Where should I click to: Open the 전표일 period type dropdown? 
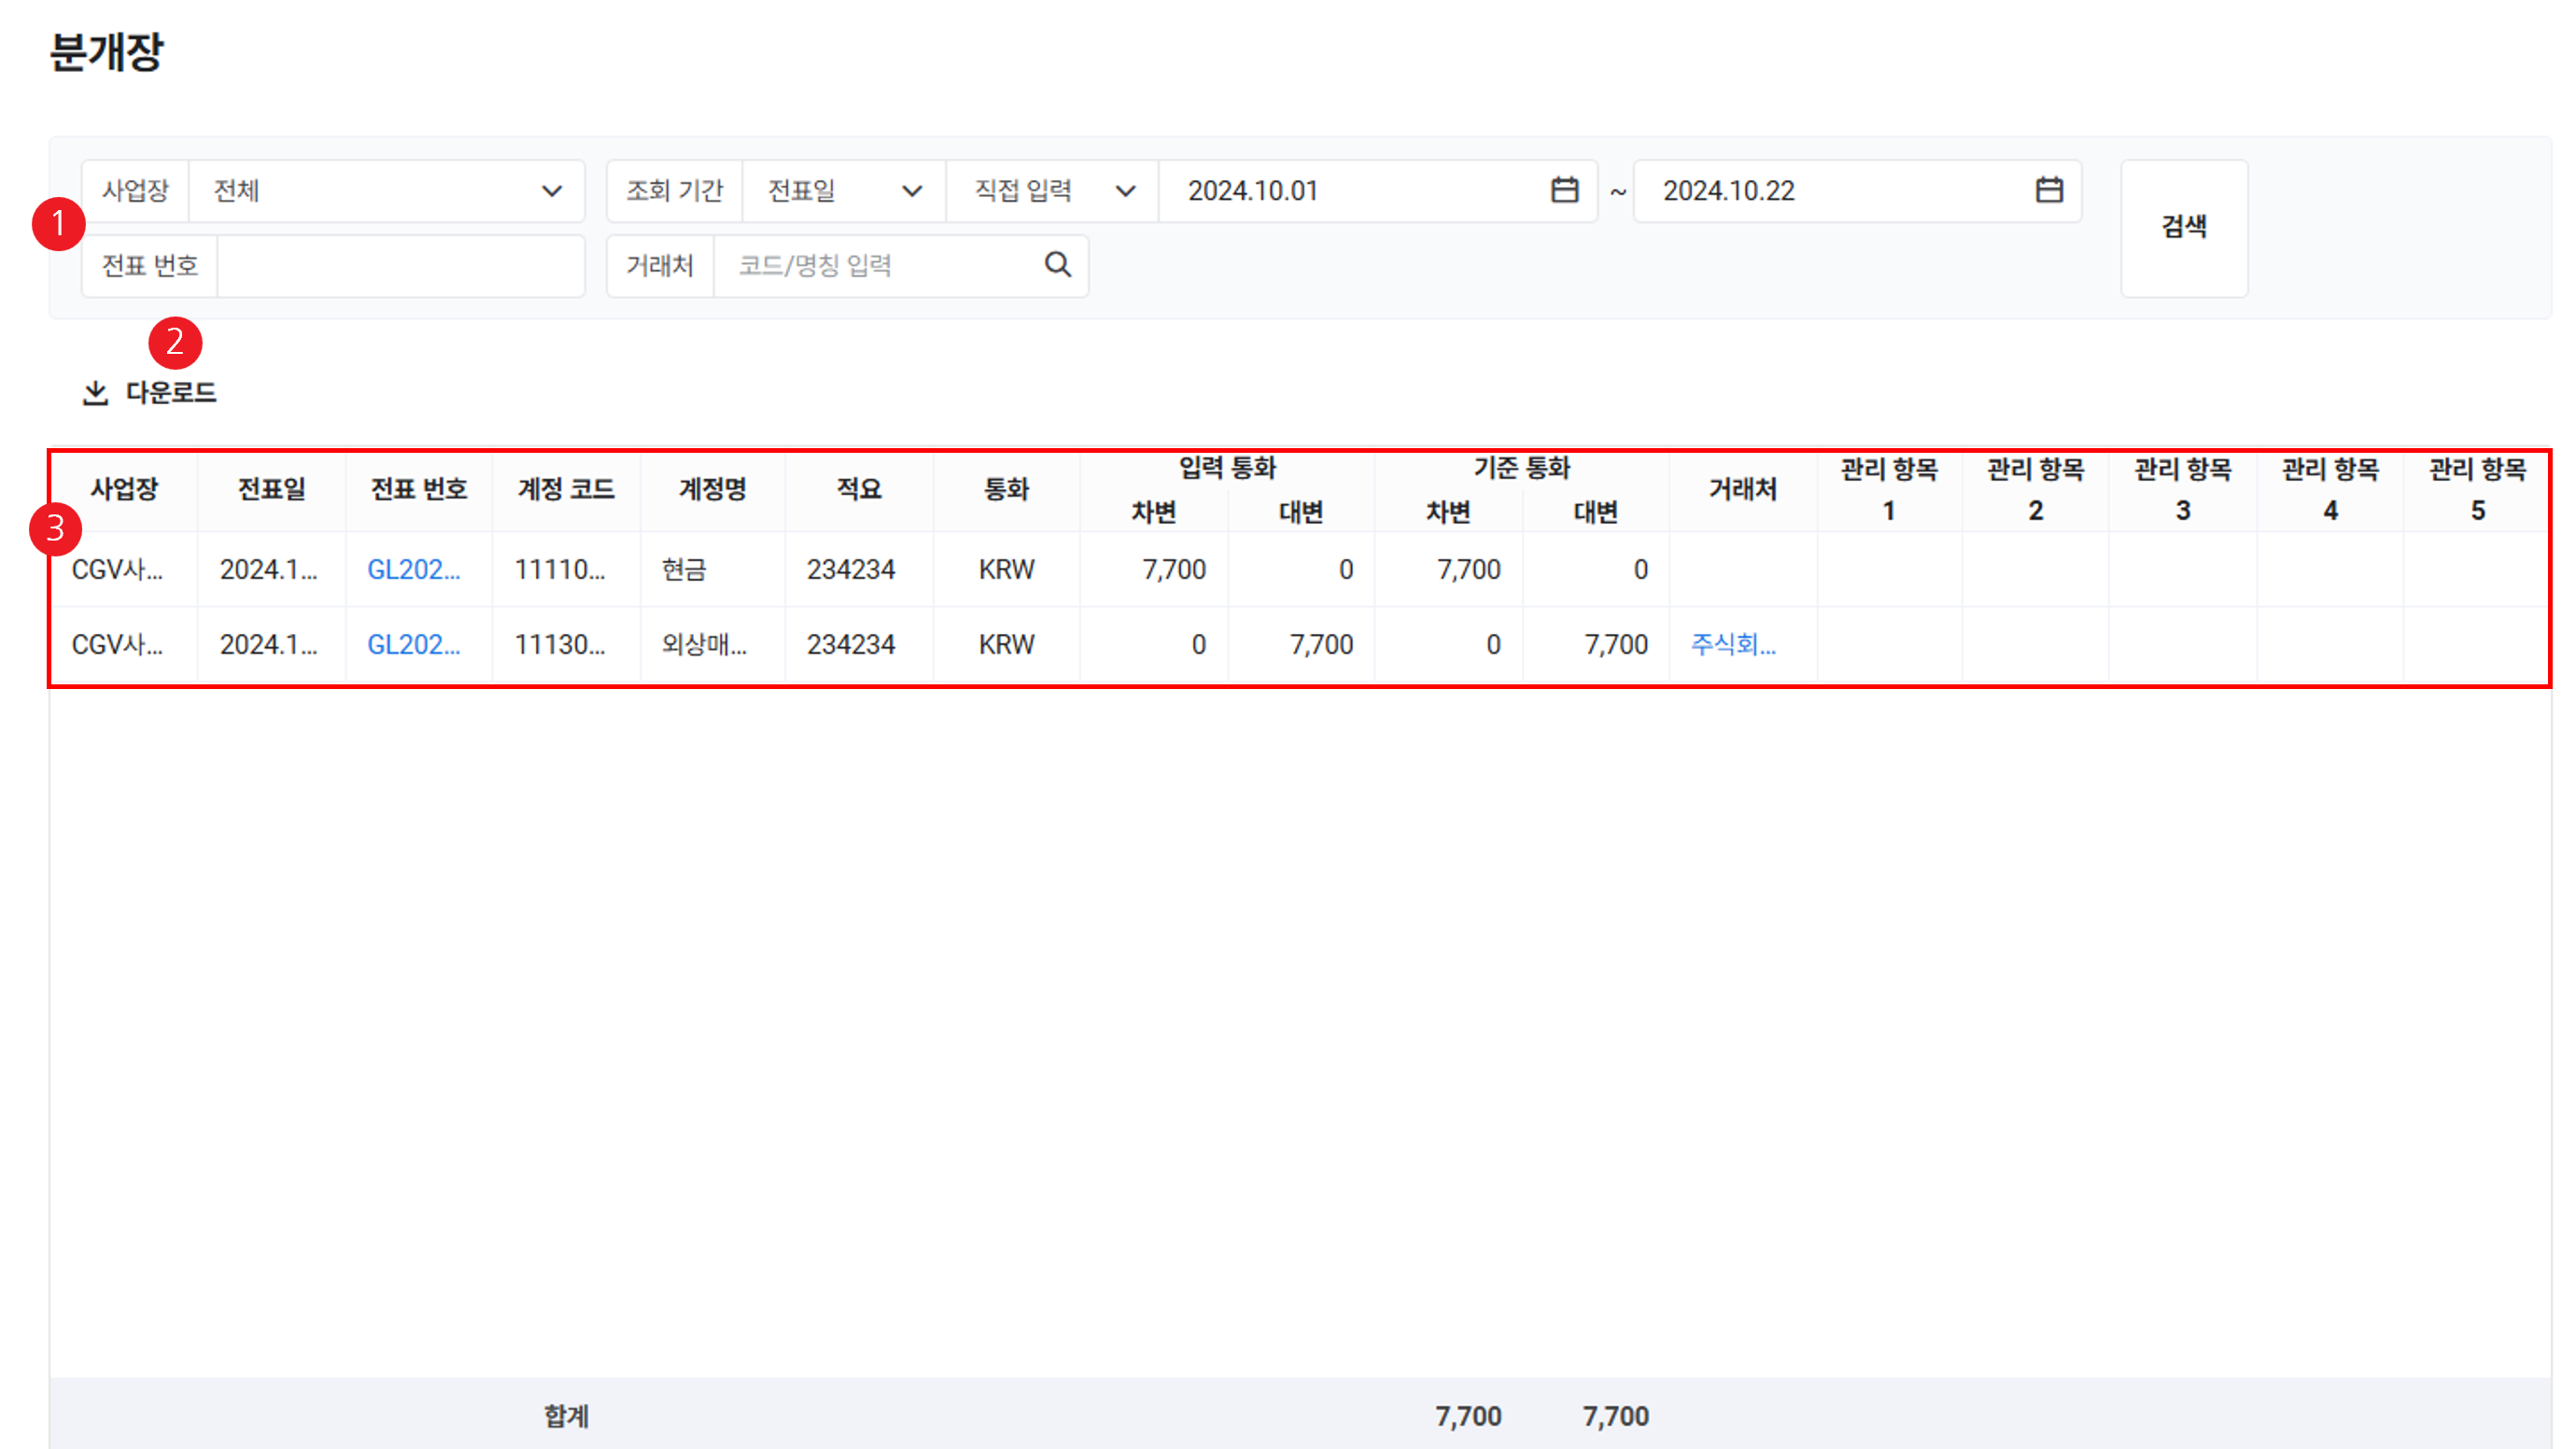pyautogui.click(x=842, y=191)
